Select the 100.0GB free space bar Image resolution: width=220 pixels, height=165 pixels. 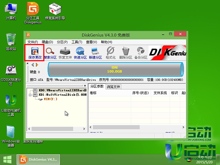115,69
